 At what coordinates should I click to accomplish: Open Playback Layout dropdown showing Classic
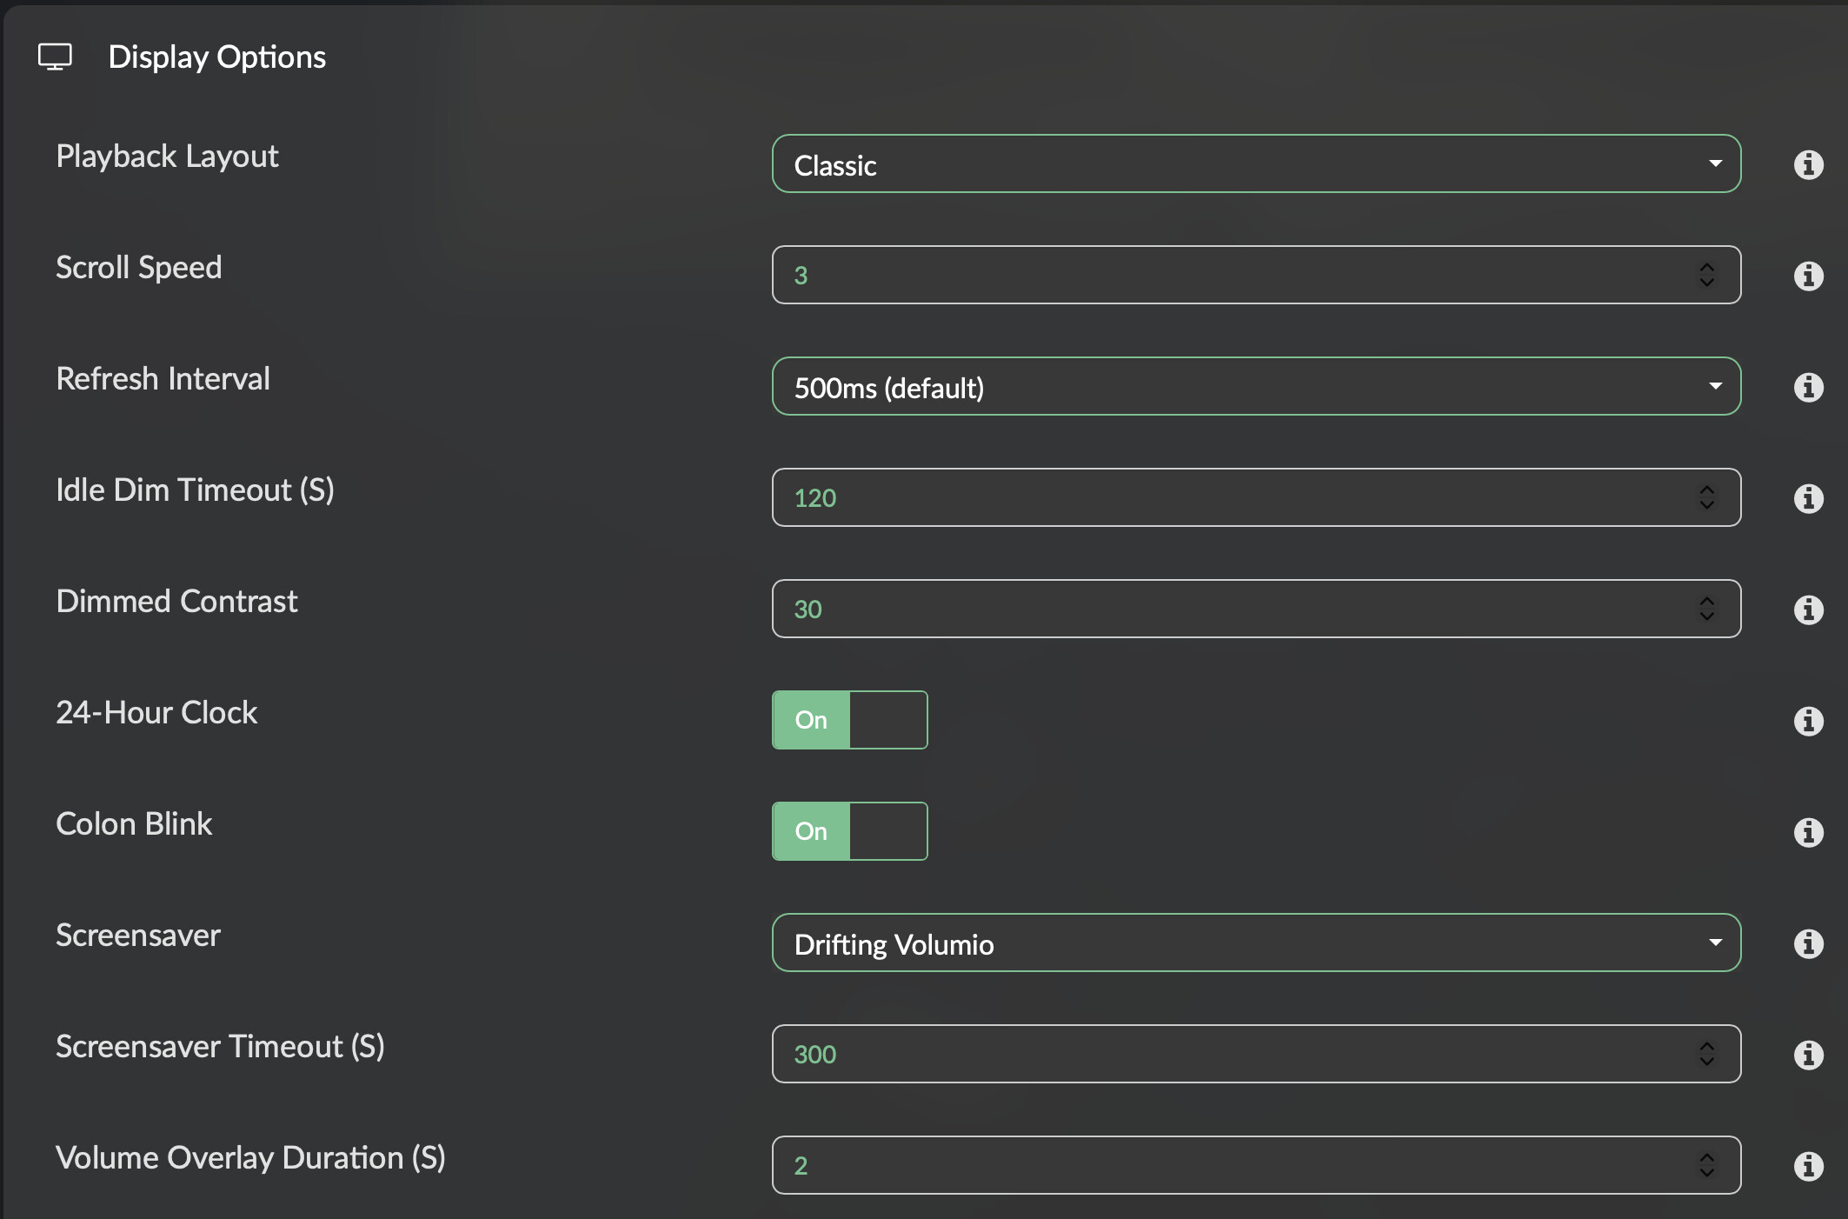tap(1255, 164)
